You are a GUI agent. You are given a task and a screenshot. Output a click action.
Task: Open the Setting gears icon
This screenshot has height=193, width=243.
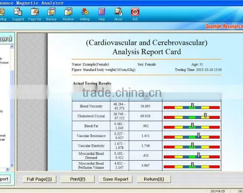(x=85, y=14)
